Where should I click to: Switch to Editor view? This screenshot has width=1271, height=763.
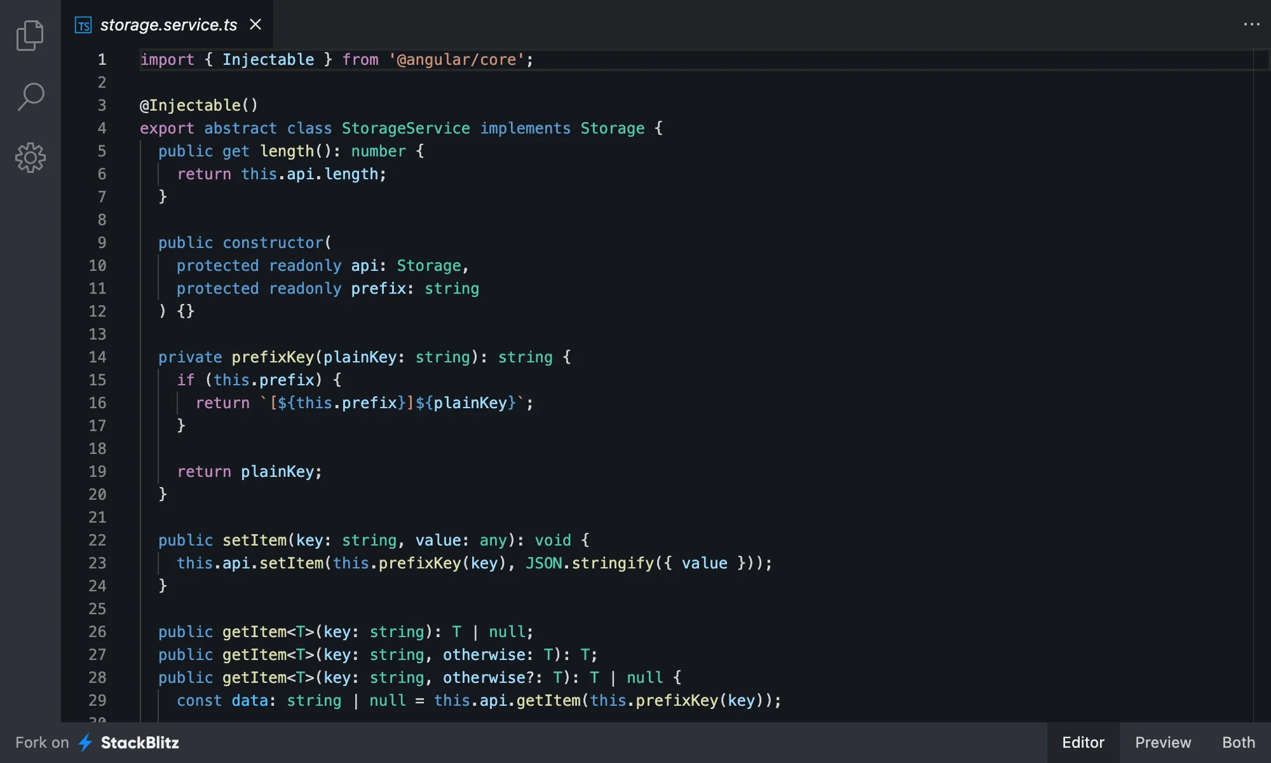(x=1083, y=742)
